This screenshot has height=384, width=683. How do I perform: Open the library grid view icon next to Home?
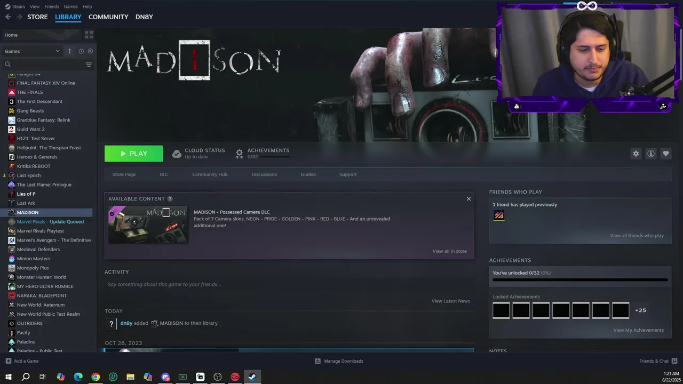89,35
